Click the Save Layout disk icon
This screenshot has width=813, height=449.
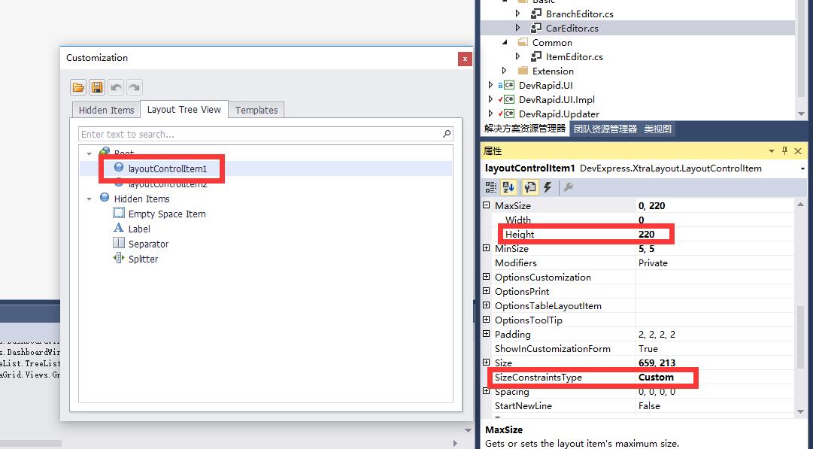(x=97, y=87)
